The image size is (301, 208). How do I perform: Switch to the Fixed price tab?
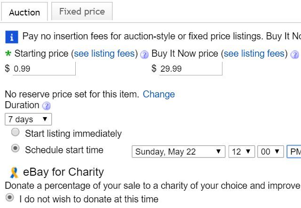point(82,12)
